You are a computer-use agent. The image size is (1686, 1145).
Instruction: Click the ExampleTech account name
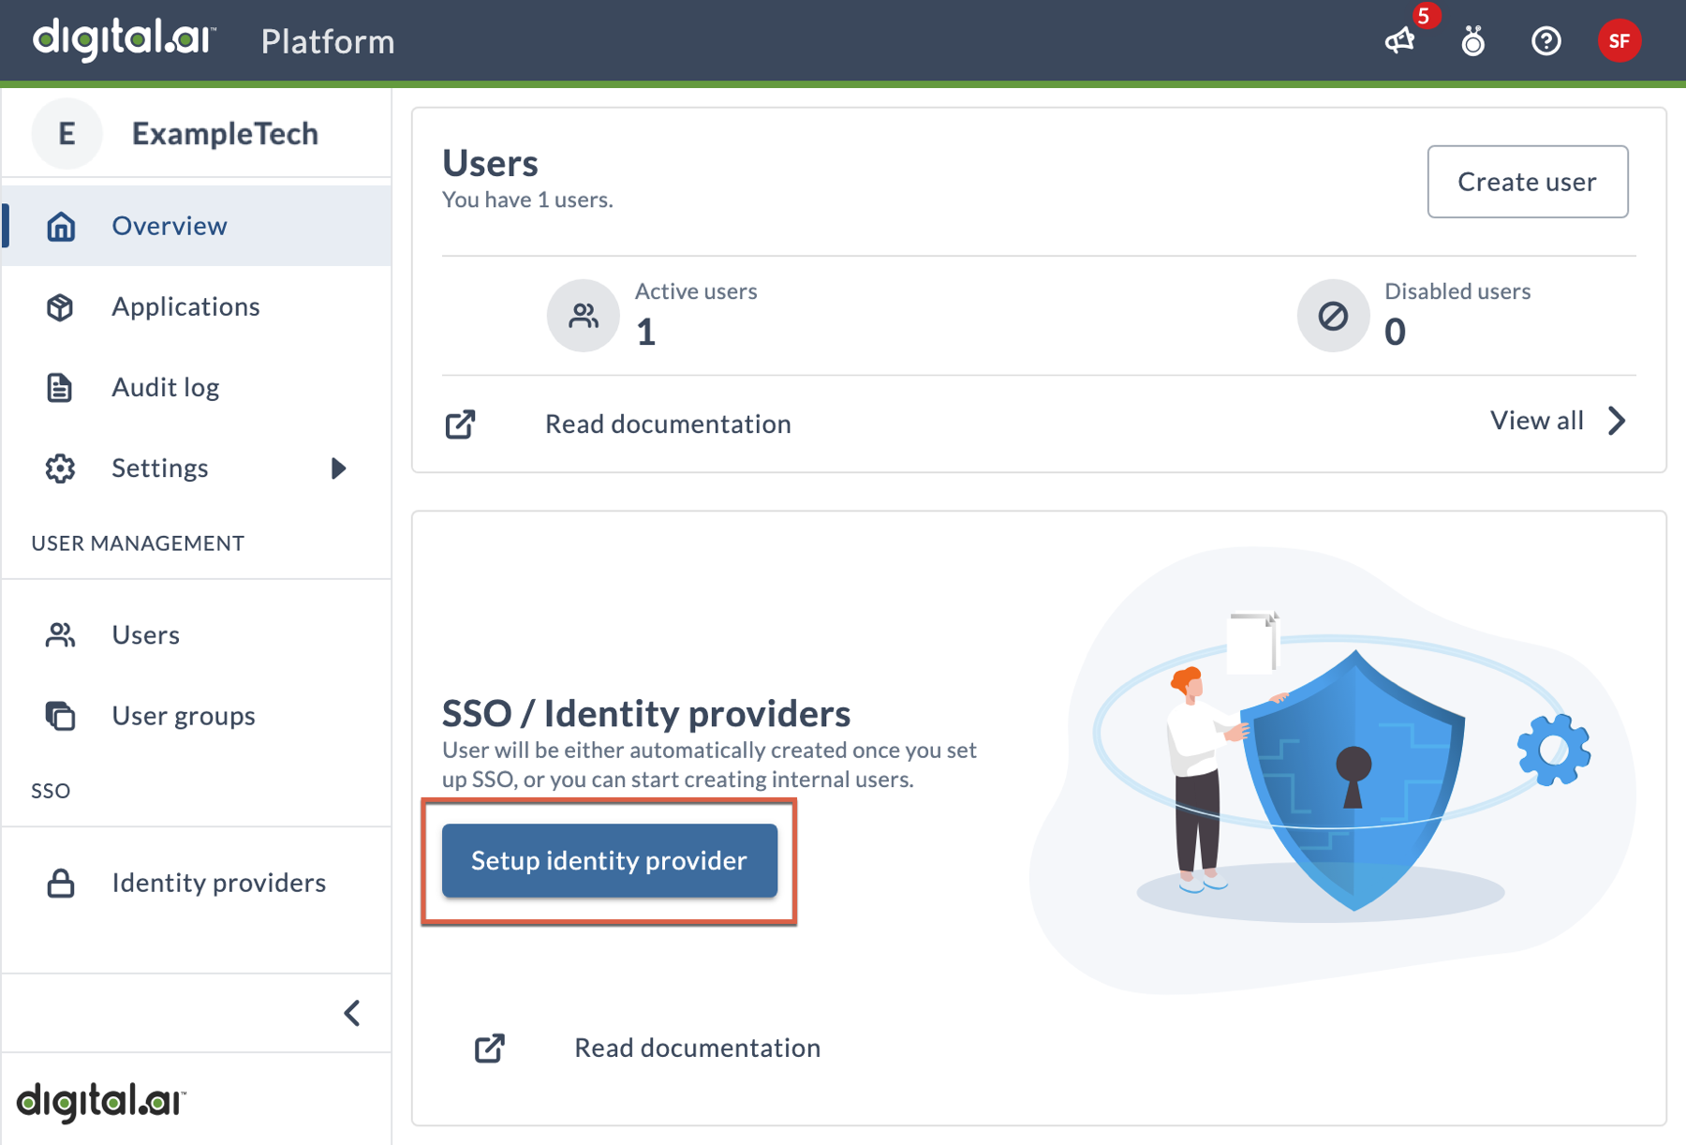pos(225,133)
